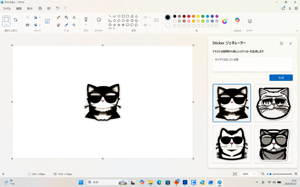Screen dimensions: 300x187
Task: Choose the Crop image tool
Action: [27, 17]
